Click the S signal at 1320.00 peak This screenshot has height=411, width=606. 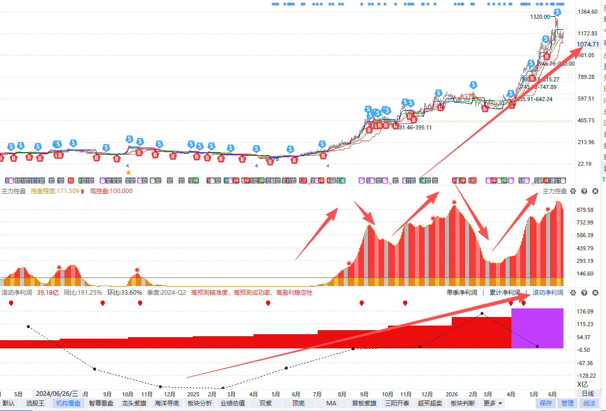click(x=557, y=12)
